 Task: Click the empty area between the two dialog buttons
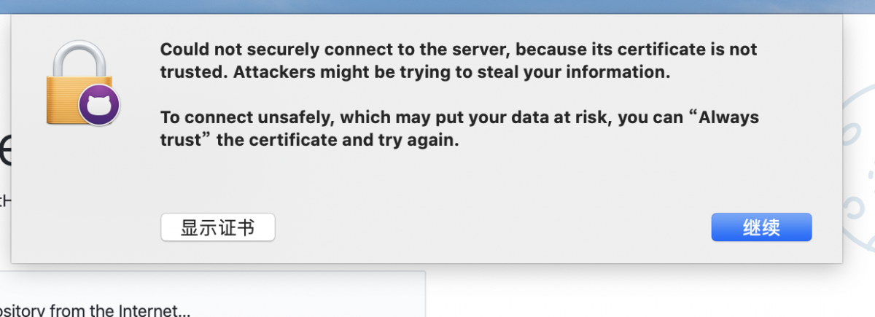point(489,227)
